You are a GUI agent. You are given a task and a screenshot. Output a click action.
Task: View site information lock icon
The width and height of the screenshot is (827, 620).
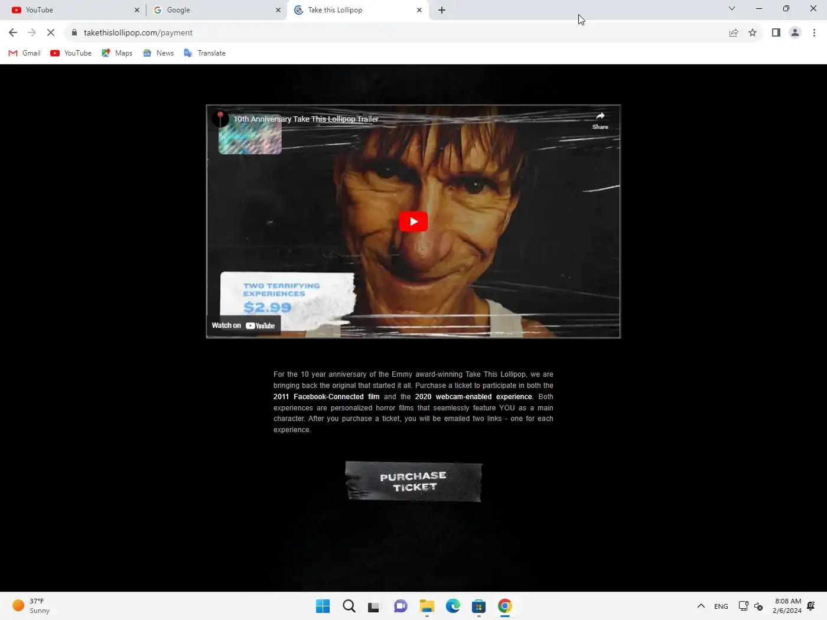point(74,32)
